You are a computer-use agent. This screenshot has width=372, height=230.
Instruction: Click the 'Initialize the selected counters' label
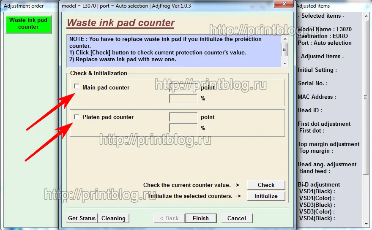tap(194, 196)
